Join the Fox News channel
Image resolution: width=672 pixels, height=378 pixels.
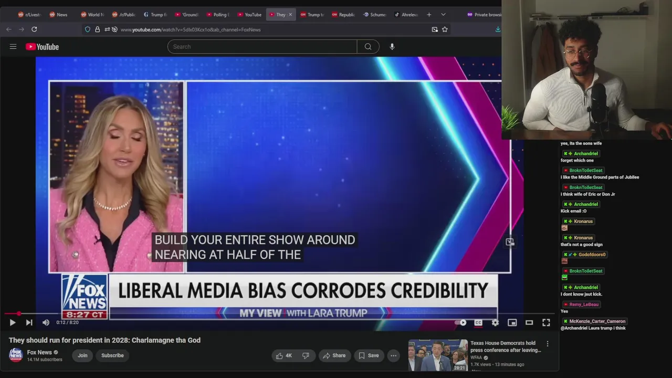(82, 355)
